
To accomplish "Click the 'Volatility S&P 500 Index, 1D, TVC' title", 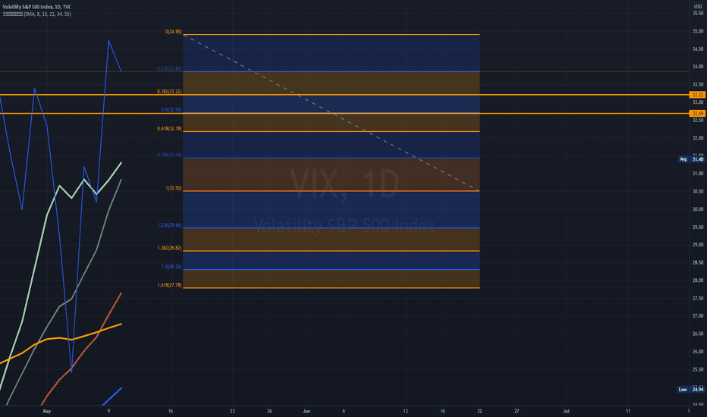I will pos(36,7).
